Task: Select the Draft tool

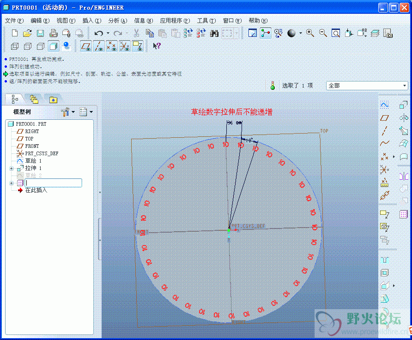Action: click(384, 299)
